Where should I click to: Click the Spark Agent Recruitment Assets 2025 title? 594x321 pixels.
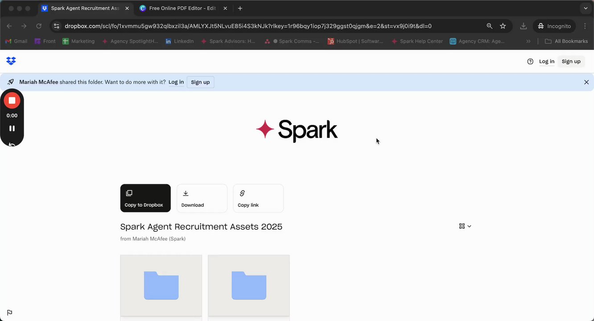[201, 226]
